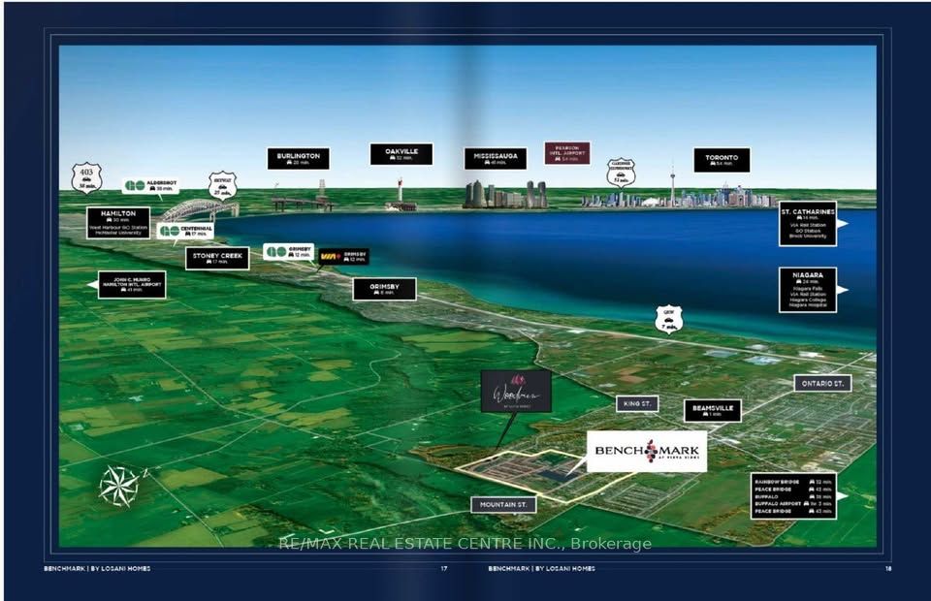The width and height of the screenshot is (931, 601).
Task: Select the Beamsville town label
Action: (x=713, y=411)
